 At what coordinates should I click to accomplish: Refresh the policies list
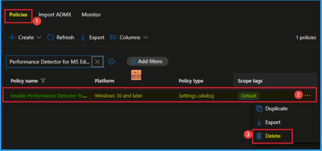point(60,38)
